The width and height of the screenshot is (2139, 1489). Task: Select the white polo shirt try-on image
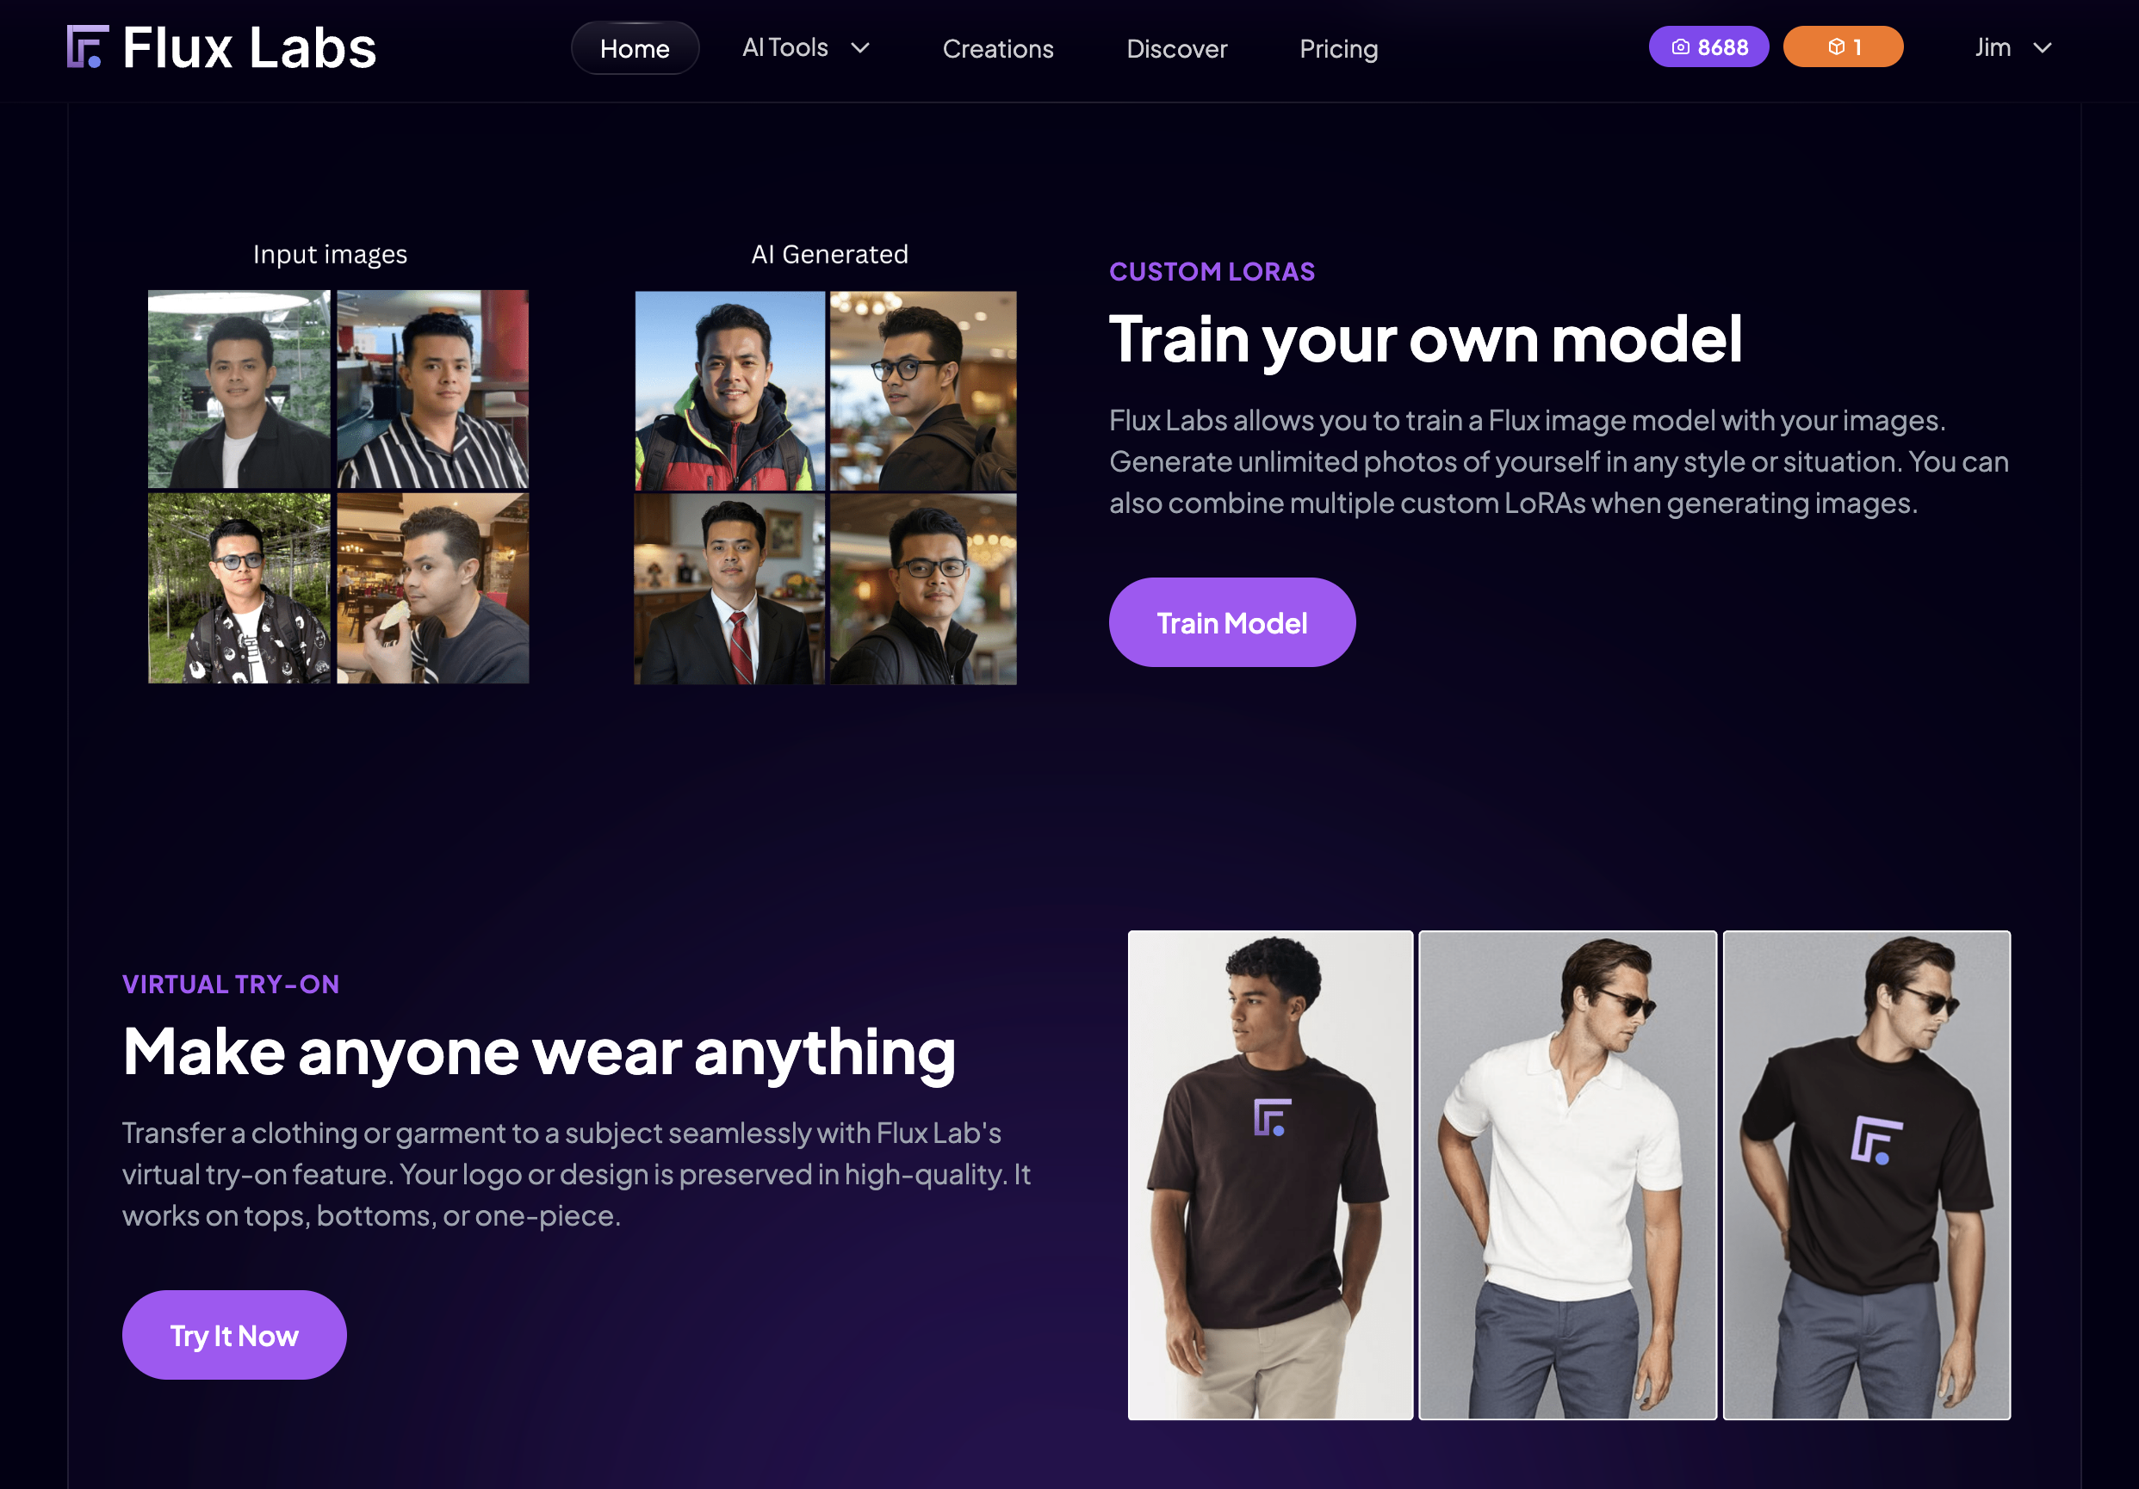click(1567, 1175)
